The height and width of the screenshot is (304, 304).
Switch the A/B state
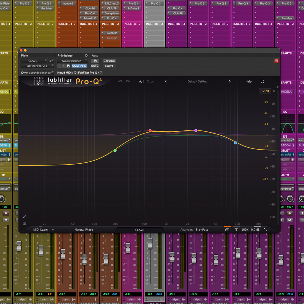[142, 81]
